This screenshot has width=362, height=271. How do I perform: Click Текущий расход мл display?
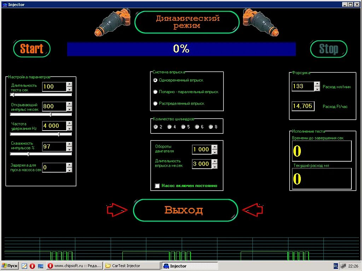(322, 179)
